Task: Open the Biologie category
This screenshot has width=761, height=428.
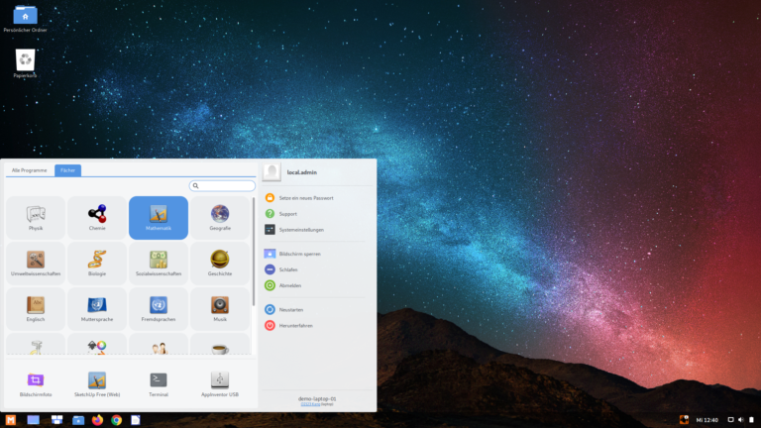Action: (97, 263)
